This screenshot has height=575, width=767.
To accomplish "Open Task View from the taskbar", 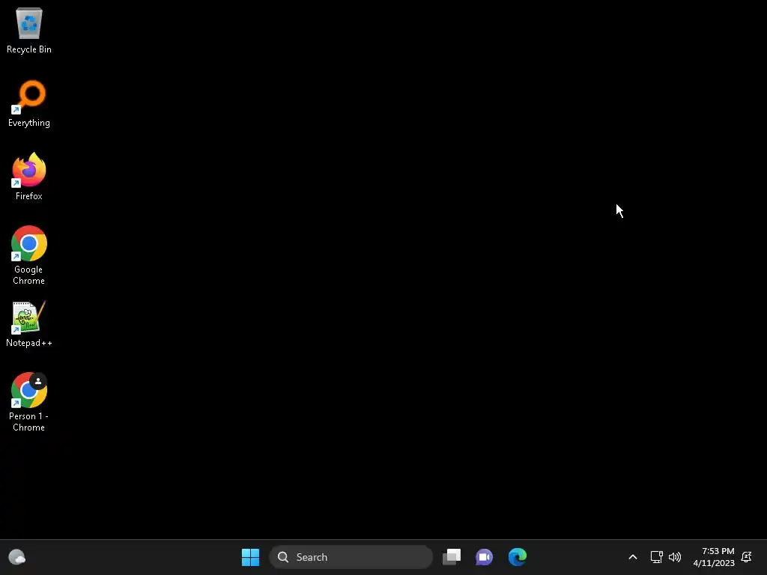I will coord(452,557).
